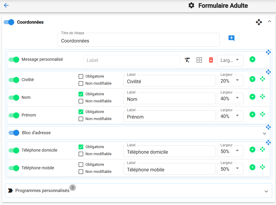The width and height of the screenshot is (276, 205).
Task: Click the Titre de l'étape input field
Action: [138, 41]
